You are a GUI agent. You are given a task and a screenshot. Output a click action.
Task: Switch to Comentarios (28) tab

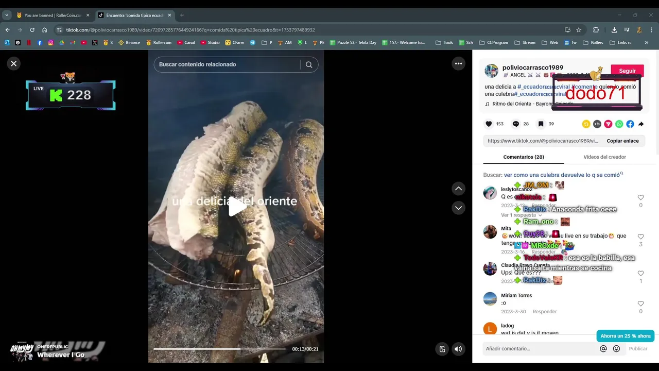(x=524, y=157)
